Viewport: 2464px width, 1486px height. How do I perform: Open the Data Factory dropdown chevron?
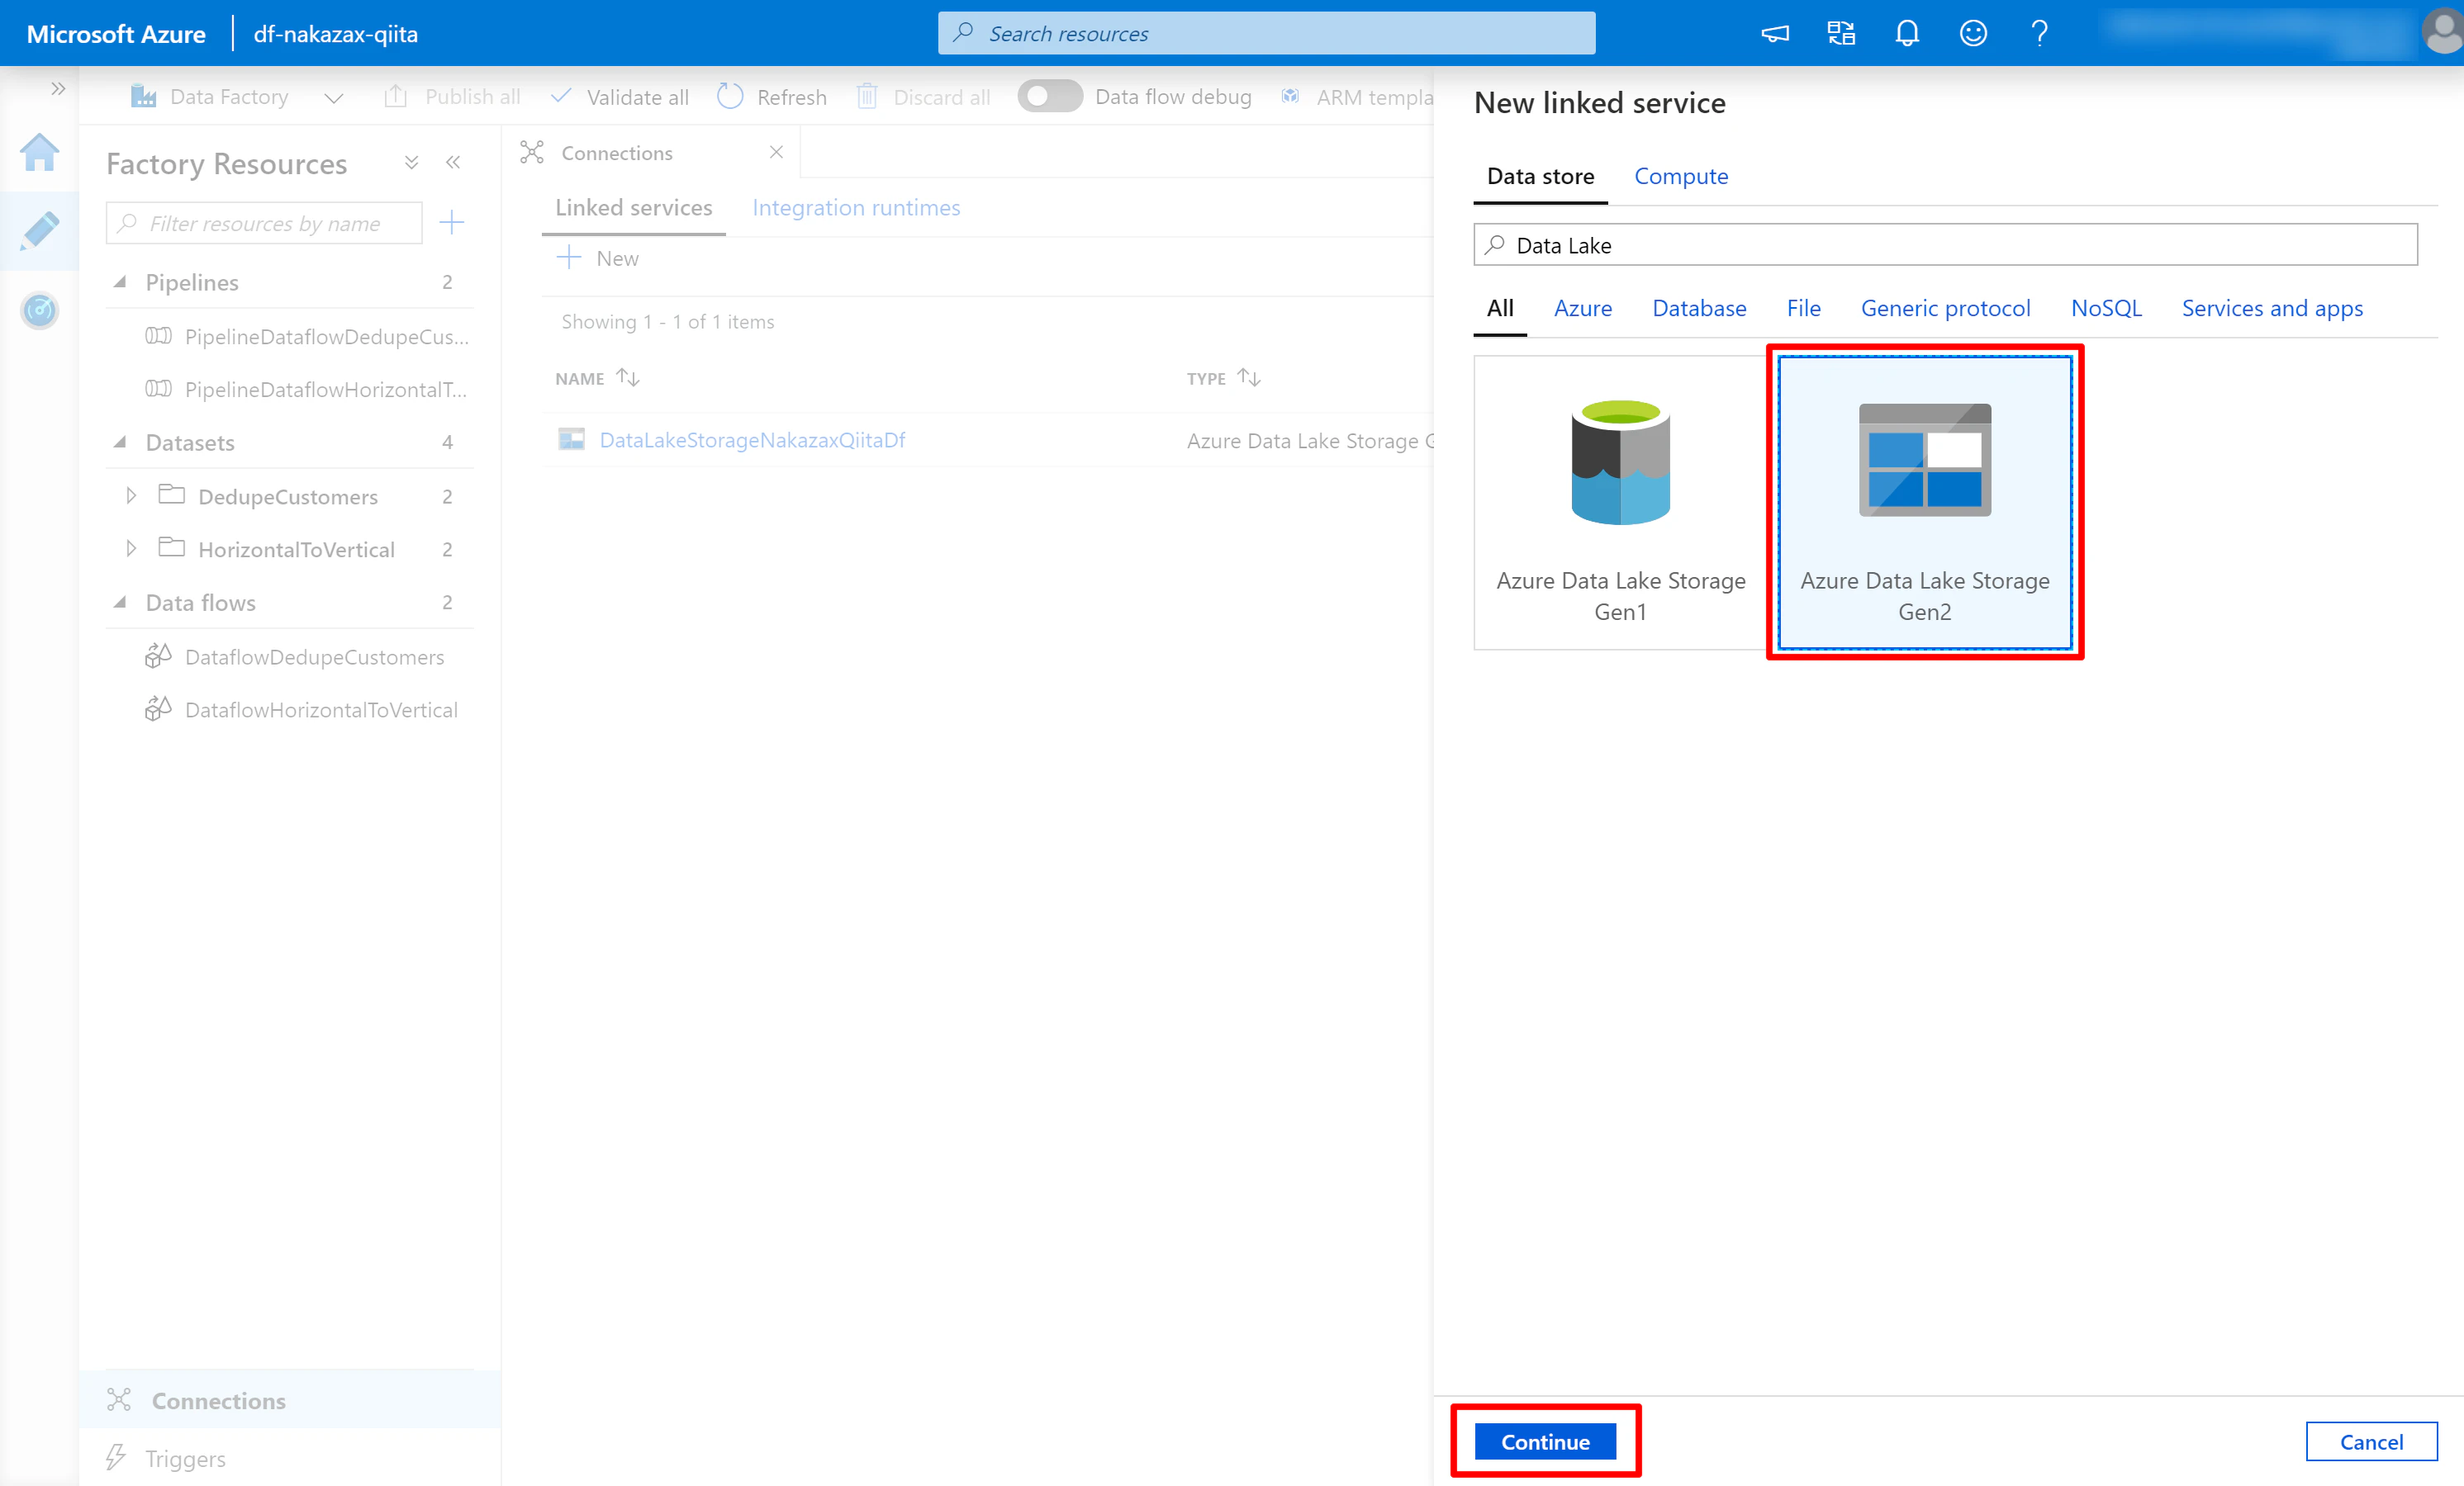(334, 97)
